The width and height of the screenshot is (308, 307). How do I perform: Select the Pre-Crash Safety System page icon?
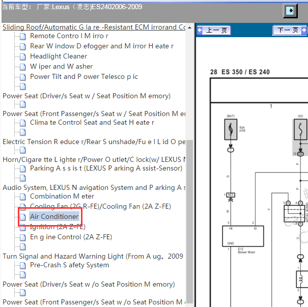[x=23, y=265]
